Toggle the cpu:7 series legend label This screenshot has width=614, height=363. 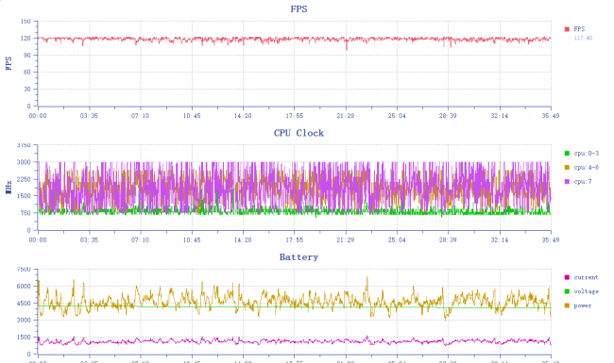(583, 182)
